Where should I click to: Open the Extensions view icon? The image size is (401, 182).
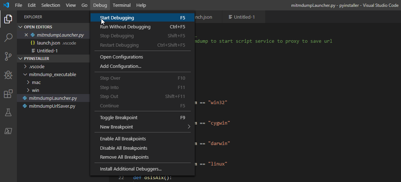click(8, 94)
